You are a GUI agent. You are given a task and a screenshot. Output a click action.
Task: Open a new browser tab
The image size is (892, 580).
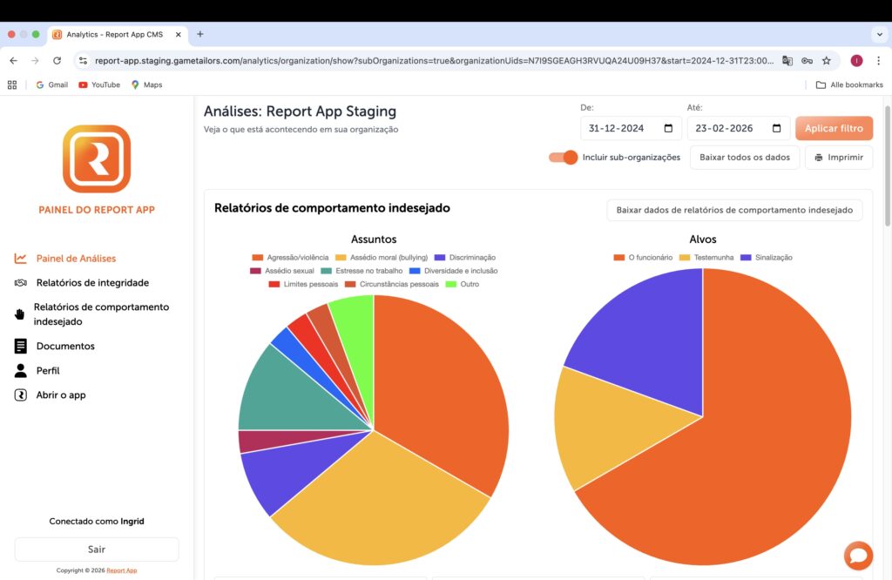coord(200,34)
